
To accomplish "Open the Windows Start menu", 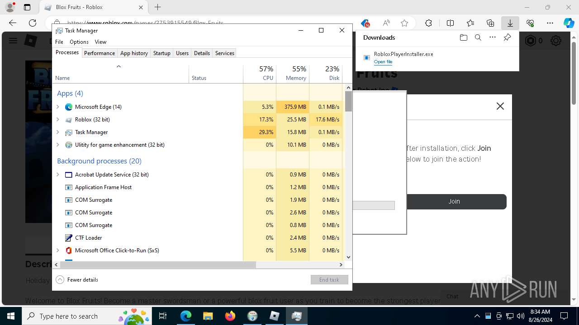I will (11, 316).
